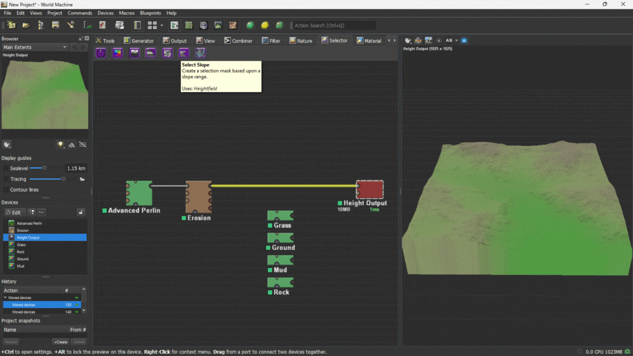Viewport: 633px width, 356px height.
Task: Click the lock icon in Devices panel
Action: tap(81, 213)
